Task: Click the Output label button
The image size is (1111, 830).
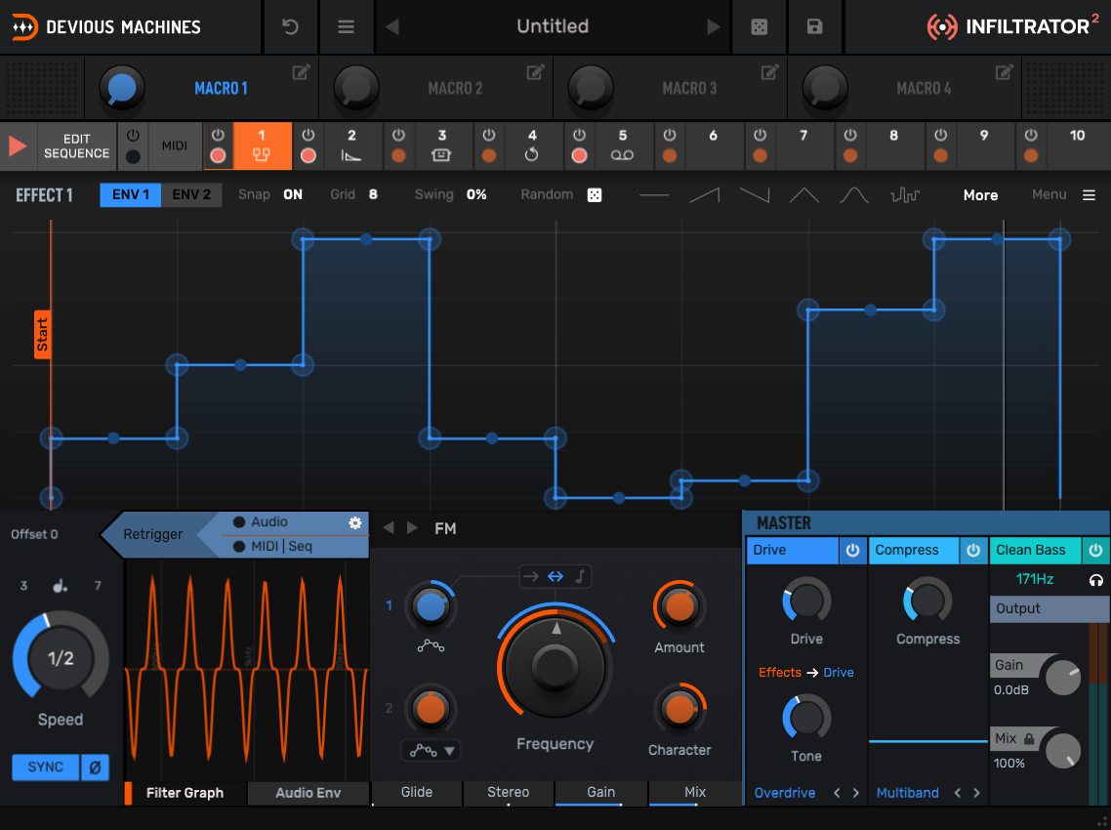Action: tap(1049, 609)
